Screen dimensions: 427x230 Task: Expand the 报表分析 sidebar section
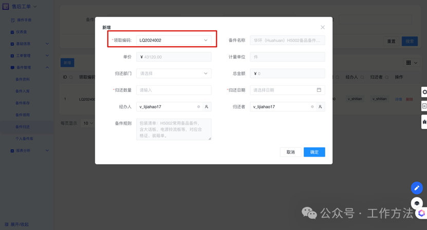(x=29, y=150)
